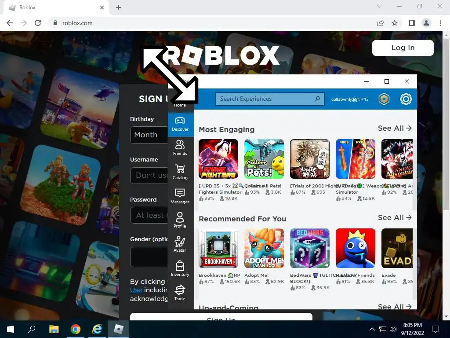
Task: See All Up-and-Coming experiences
Action: tap(395, 306)
